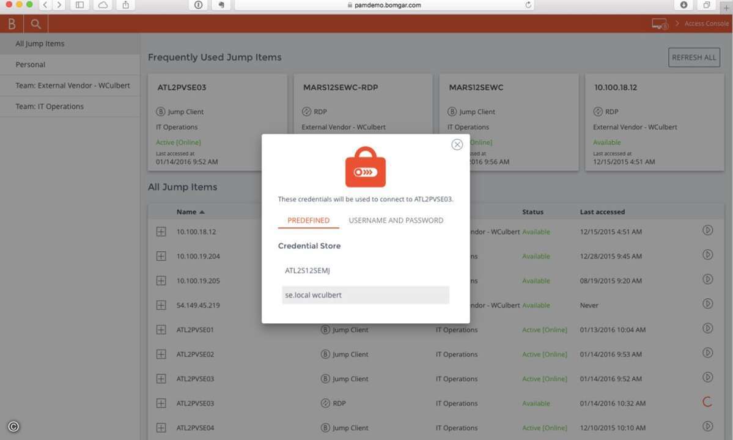
Task: Click the Jump Client icon on the ATL2PVSE03 card
Action: click(x=161, y=112)
